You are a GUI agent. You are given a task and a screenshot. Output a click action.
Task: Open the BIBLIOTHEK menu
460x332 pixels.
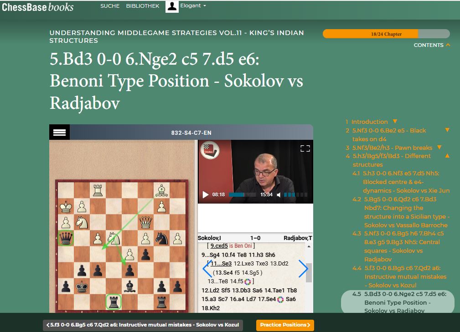pyautogui.click(x=143, y=6)
